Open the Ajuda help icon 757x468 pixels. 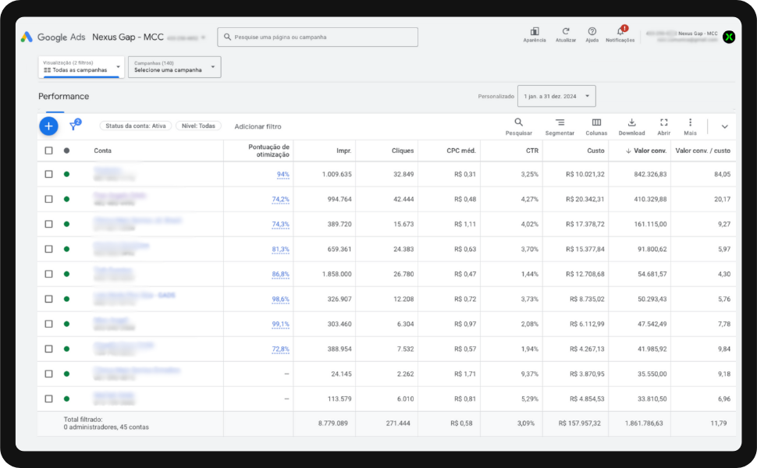(x=592, y=31)
